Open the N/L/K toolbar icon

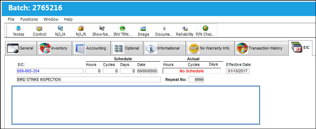tap(81, 31)
